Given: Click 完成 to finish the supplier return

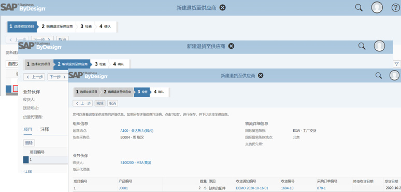Looking at the screenshot, I should pyautogui.click(x=100, y=103).
